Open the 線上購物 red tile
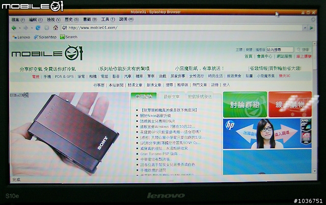 click(x=290, y=105)
